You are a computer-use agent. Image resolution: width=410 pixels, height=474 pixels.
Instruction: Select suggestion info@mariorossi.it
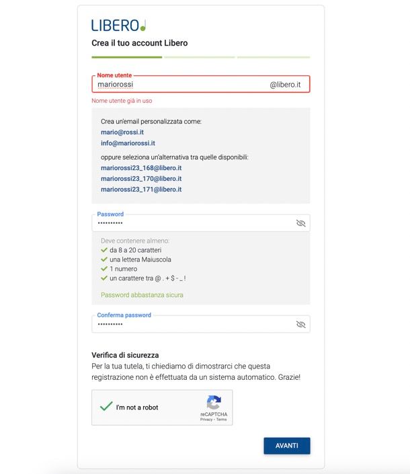pyautogui.click(x=128, y=143)
